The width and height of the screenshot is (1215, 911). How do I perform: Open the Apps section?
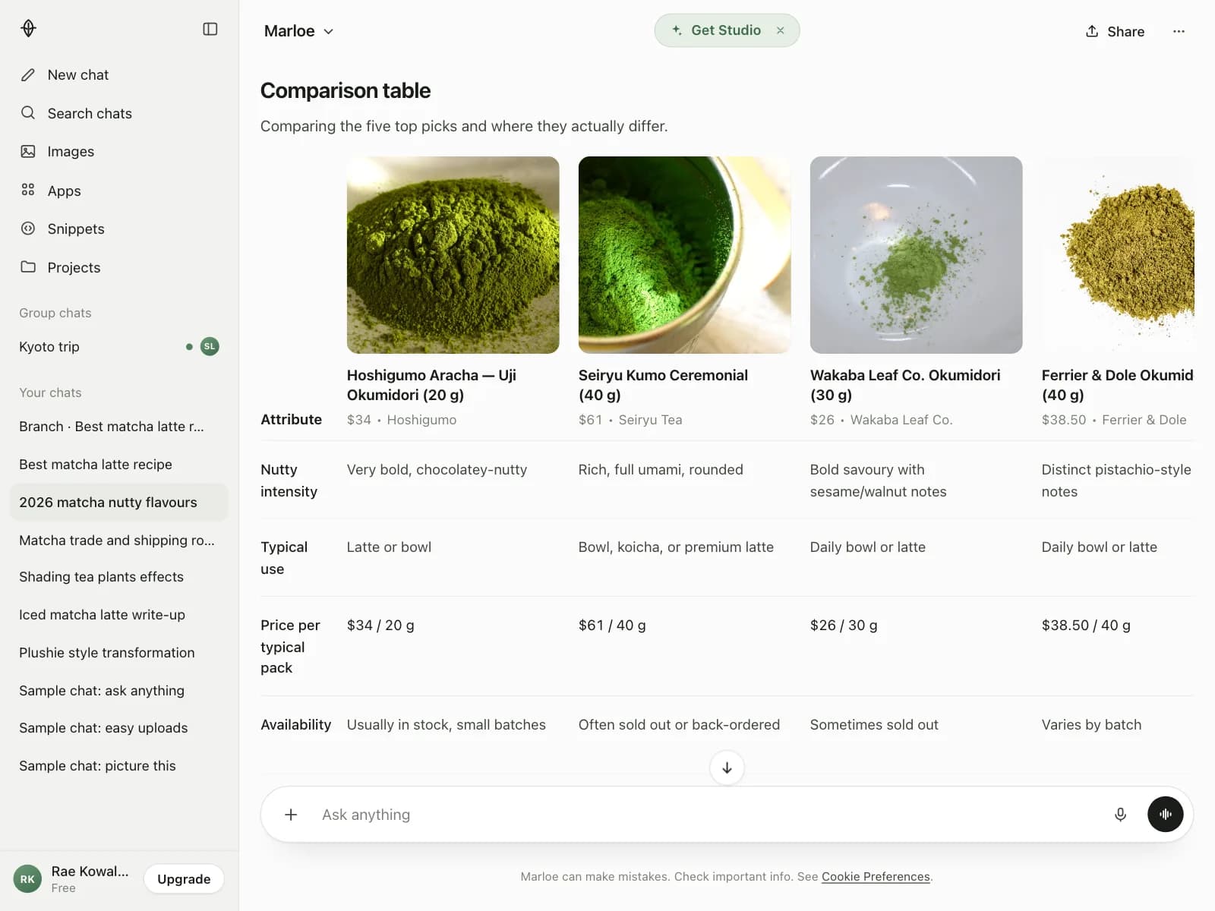119,191
